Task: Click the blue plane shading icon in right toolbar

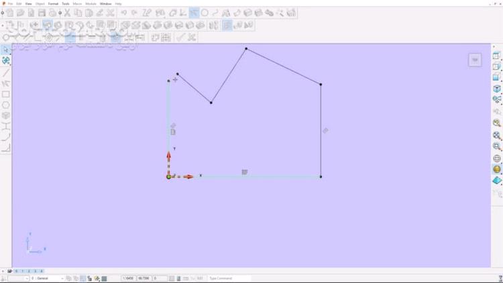Action: (496, 180)
